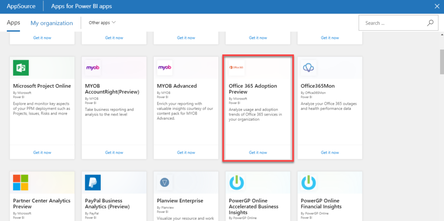Image resolution: width=444 pixels, height=221 pixels.
Task: Click the Apps for Power BI apps heading
Action: click(x=82, y=6)
